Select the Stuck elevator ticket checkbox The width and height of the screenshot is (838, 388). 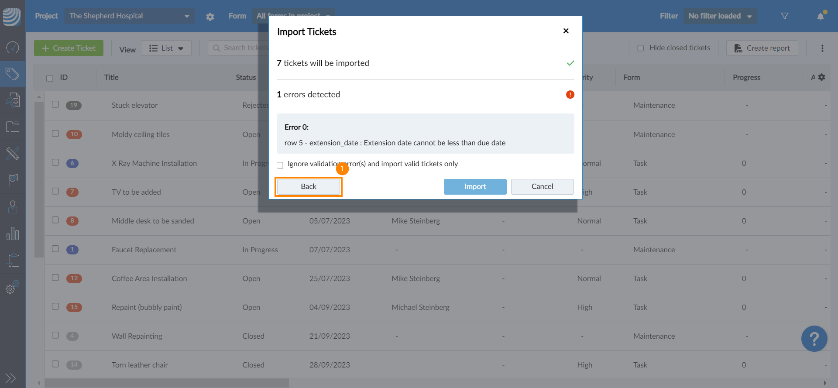point(55,104)
